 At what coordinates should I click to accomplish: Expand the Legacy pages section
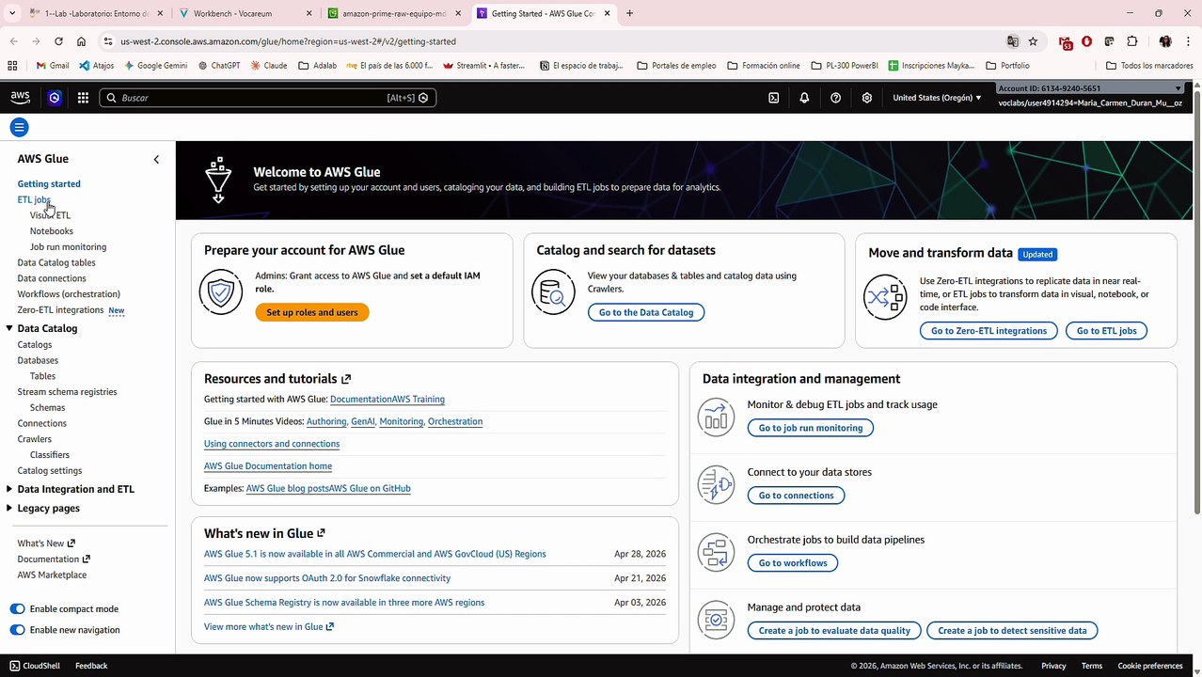click(9, 508)
